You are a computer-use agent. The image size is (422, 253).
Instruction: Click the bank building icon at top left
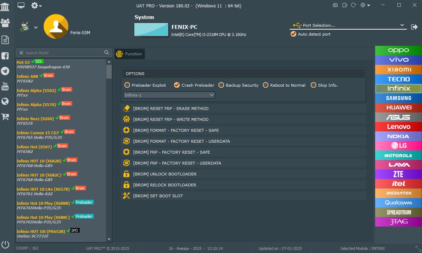click(5, 6)
